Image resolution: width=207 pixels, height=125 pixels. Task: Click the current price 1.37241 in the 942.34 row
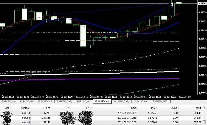[152, 118]
